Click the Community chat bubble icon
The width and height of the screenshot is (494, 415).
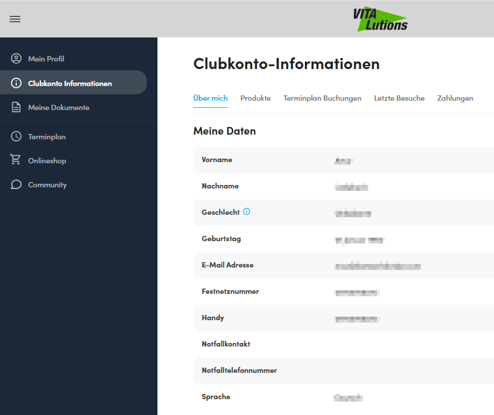pos(15,184)
